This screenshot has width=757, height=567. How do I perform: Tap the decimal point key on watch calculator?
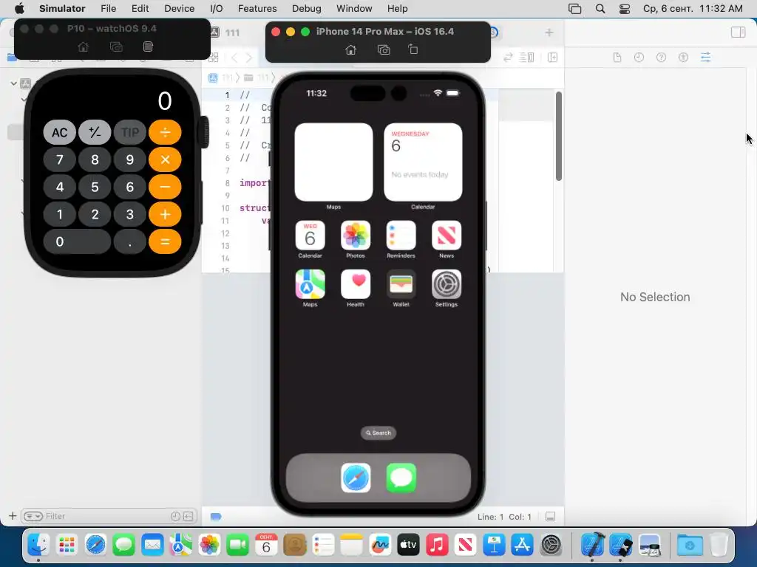point(130,241)
